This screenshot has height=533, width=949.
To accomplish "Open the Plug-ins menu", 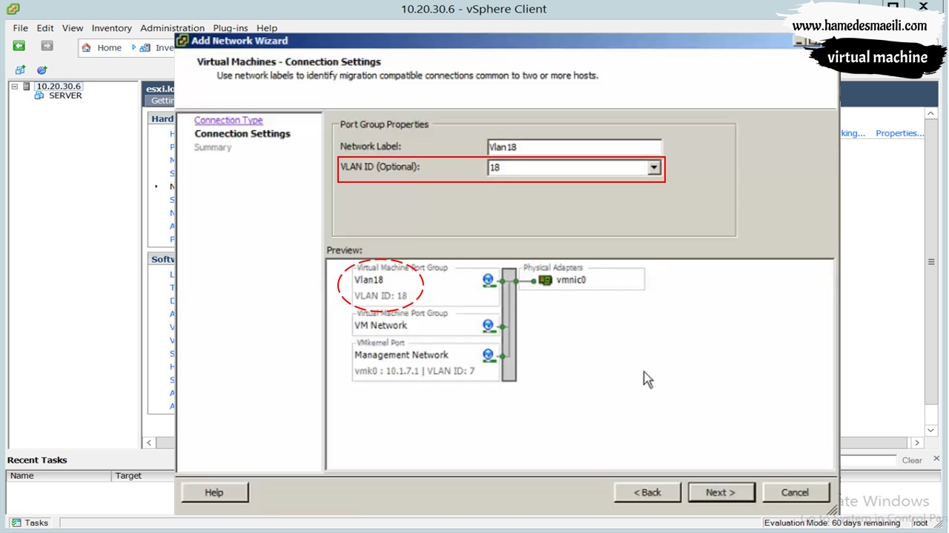I will [x=231, y=28].
